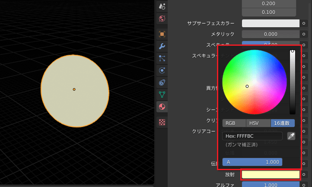This screenshot has height=187, width=312.
Task: Click the メタリック label
Action: (223, 34)
